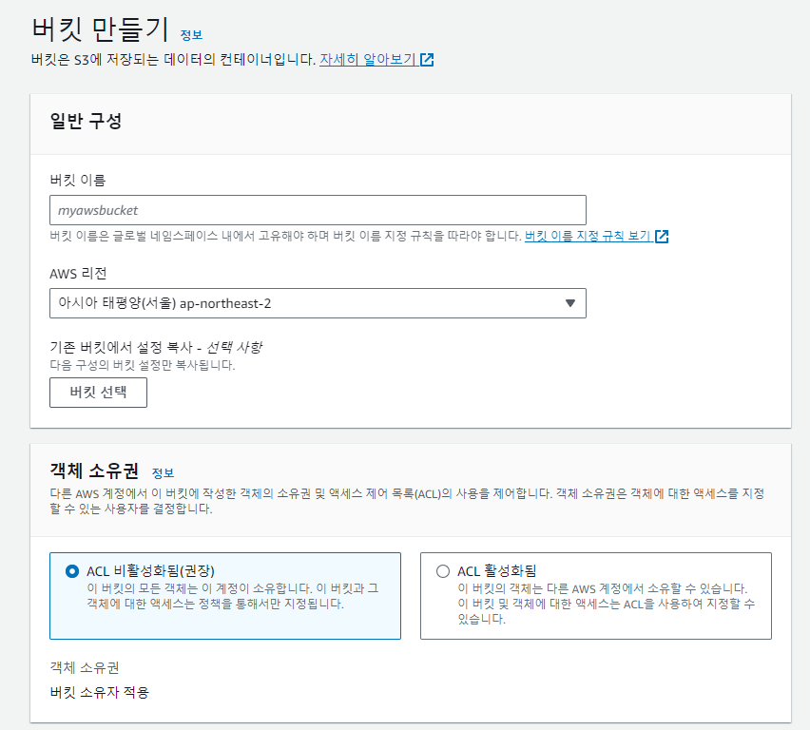Click the 객체 소유권 section heading
Viewport: 810px width, 730px height.
click(94, 471)
